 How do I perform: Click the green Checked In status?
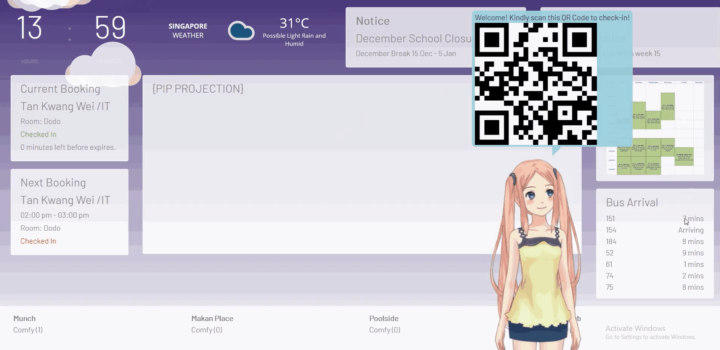click(39, 134)
